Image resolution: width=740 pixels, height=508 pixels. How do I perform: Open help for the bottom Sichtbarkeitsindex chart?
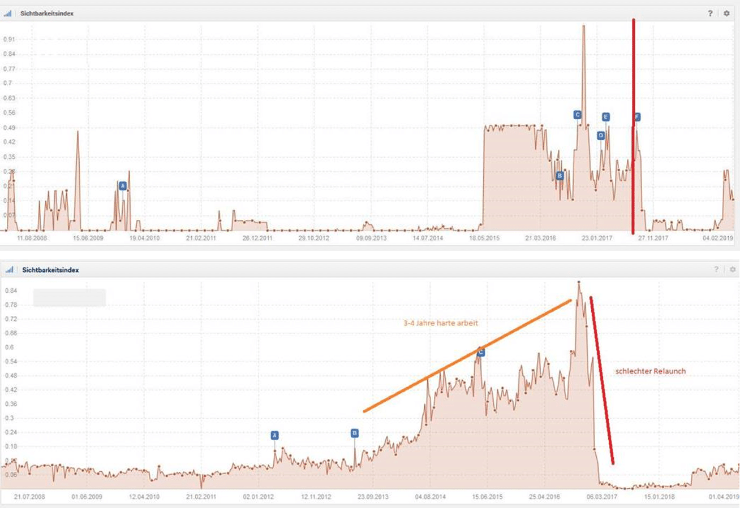[x=716, y=270]
